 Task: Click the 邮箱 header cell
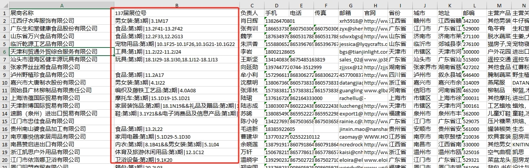click(x=350, y=13)
